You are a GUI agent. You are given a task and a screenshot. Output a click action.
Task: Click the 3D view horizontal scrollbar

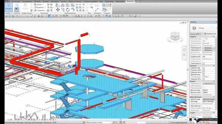(120, 120)
